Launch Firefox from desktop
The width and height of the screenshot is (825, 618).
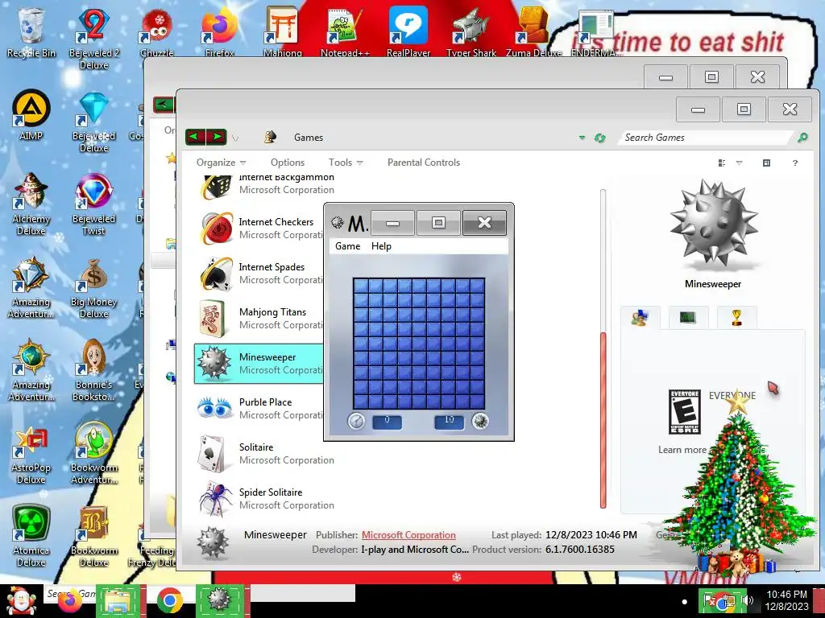pos(219,32)
